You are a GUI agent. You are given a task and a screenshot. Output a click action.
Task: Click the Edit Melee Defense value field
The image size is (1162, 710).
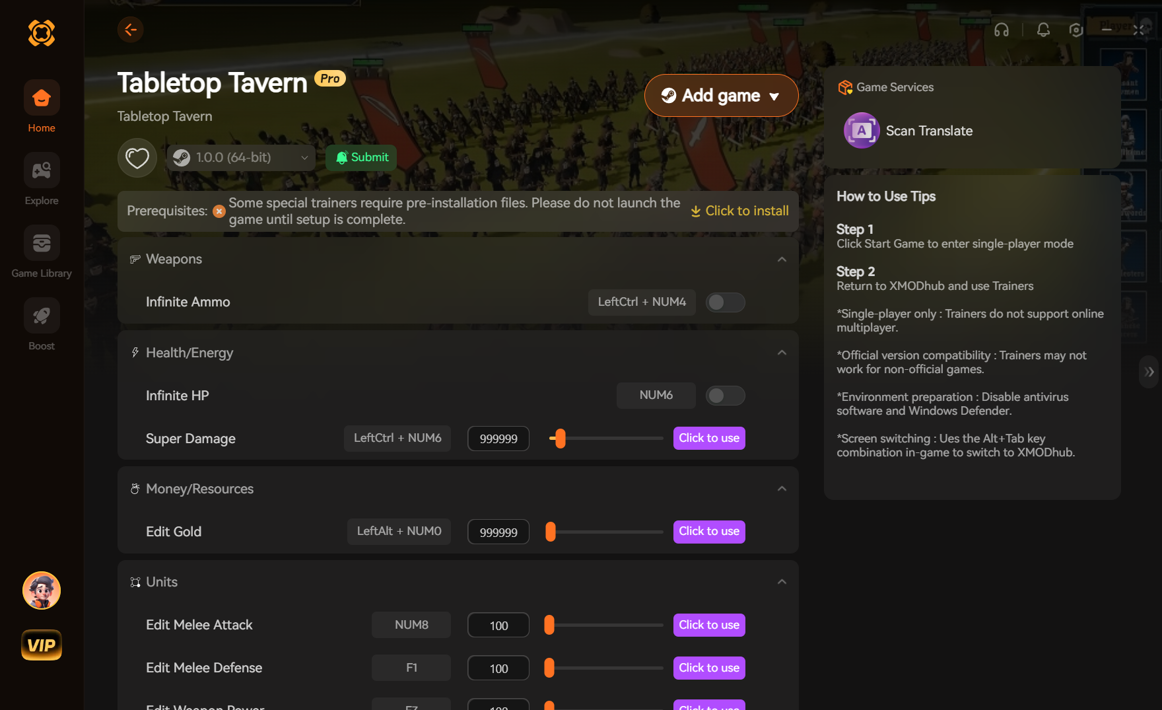click(x=498, y=668)
